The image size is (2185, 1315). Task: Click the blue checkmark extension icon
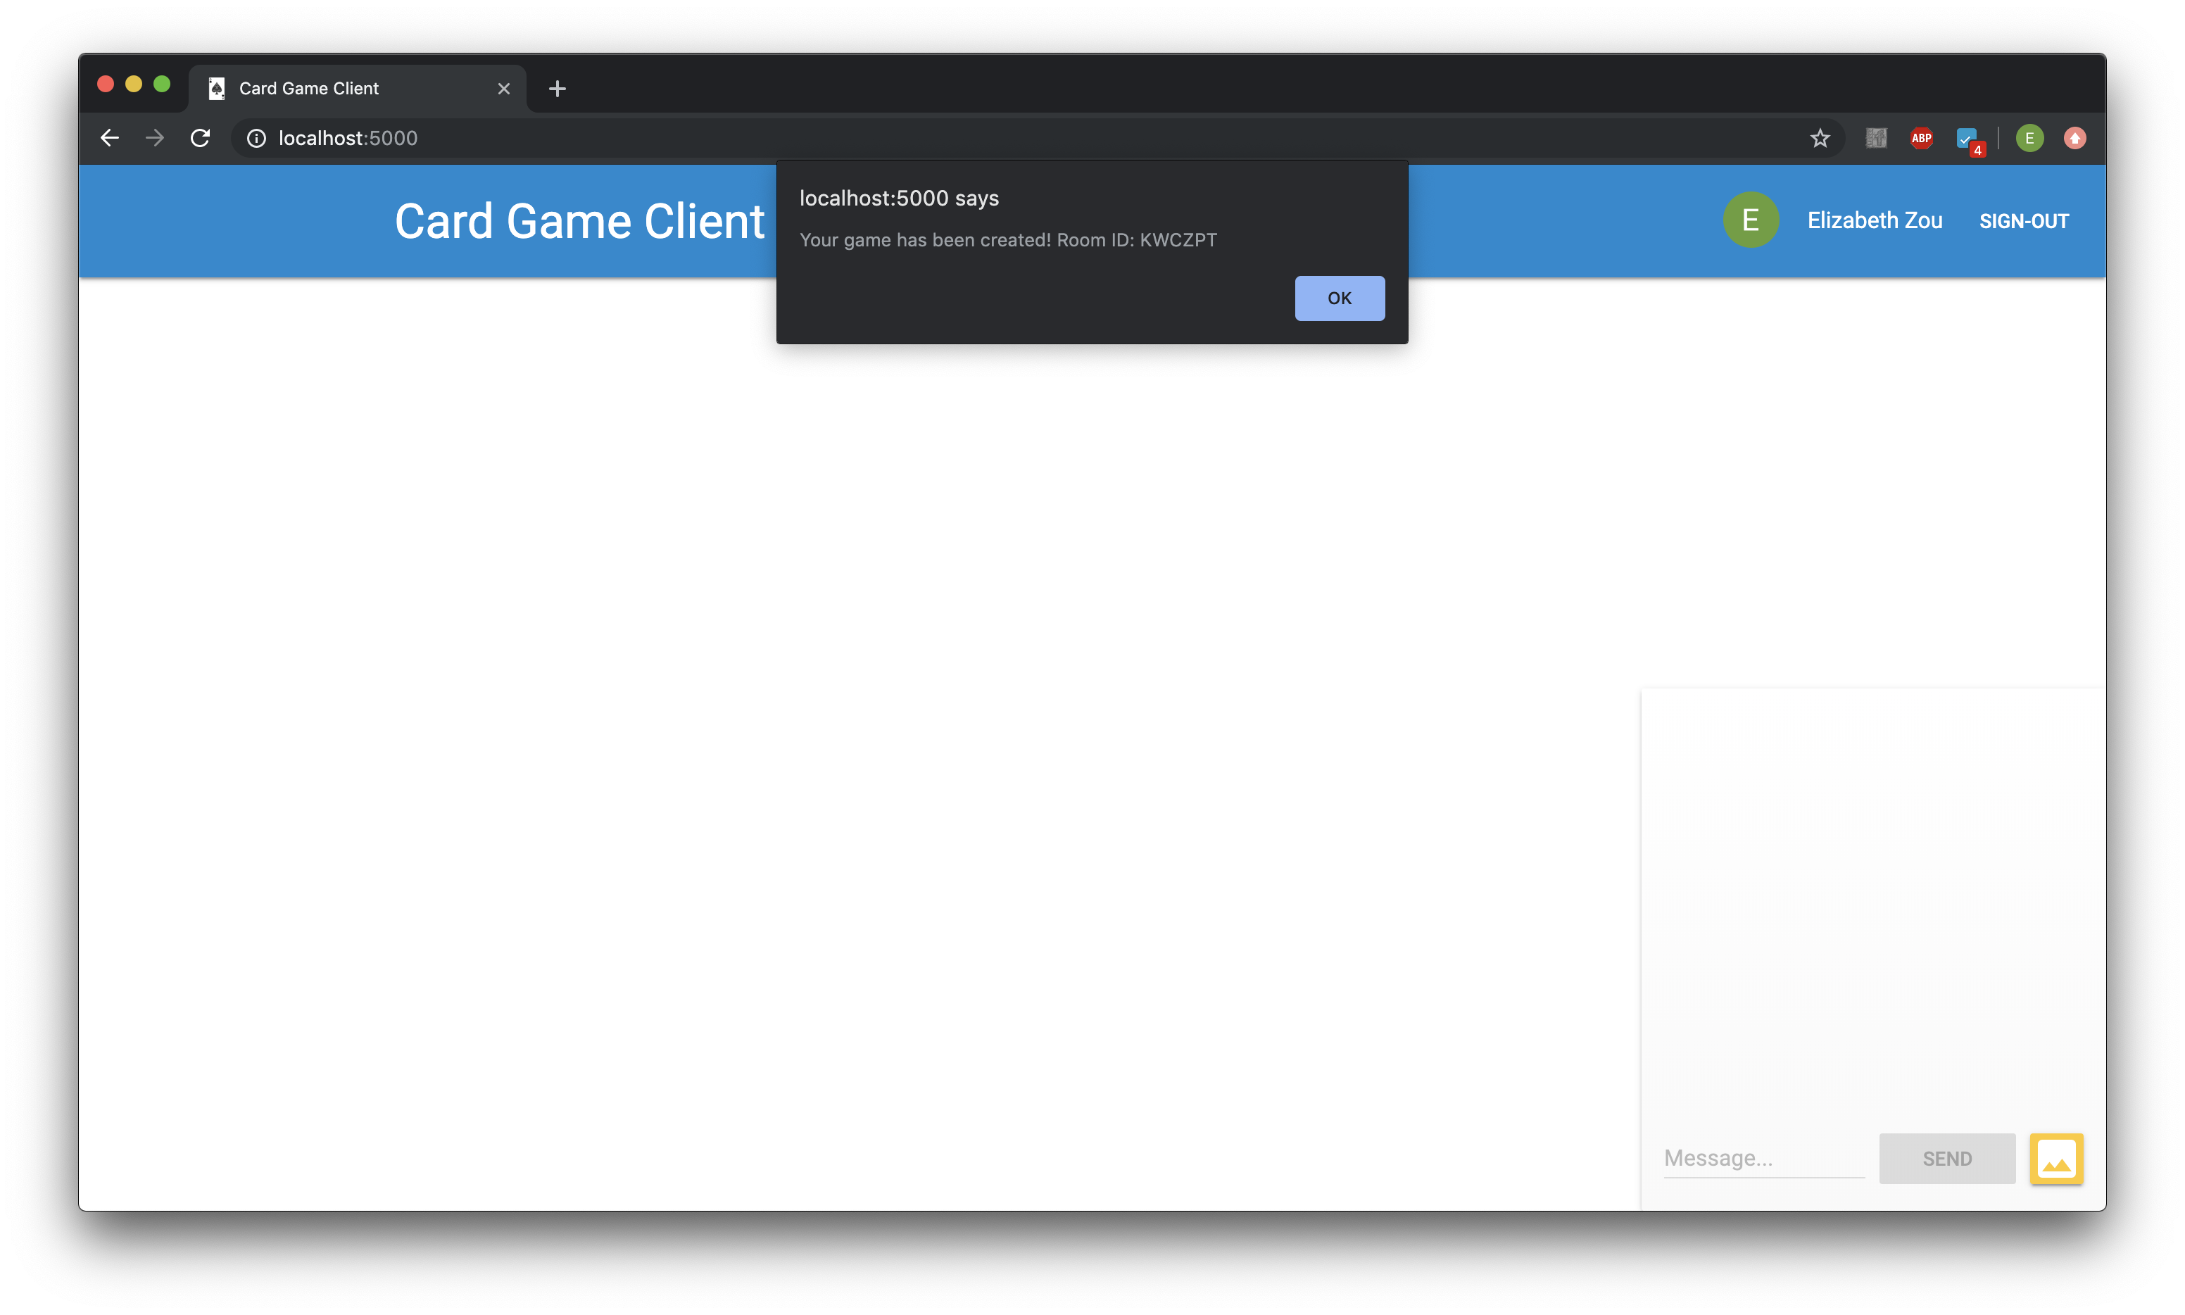(1966, 138)
